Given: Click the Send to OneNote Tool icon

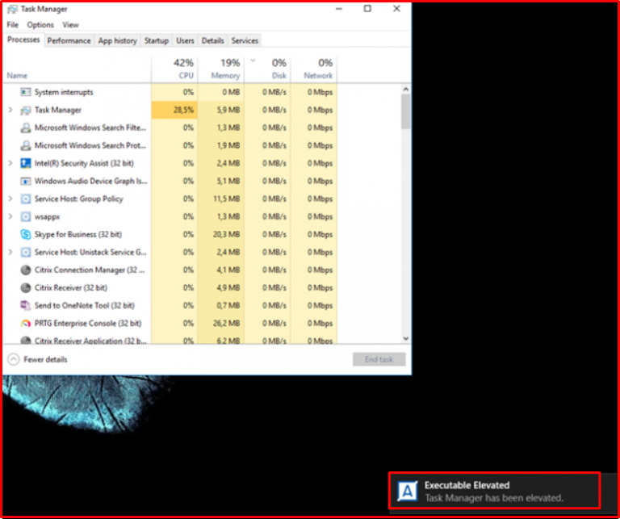Looking at the screenshot, I should tap(26, 305).
